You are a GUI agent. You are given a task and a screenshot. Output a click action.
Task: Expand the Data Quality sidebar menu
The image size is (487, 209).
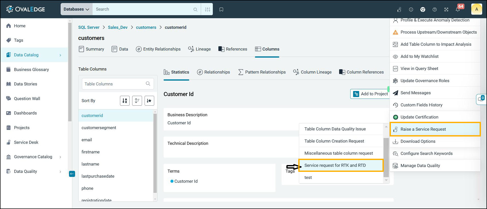coord(60,172)
